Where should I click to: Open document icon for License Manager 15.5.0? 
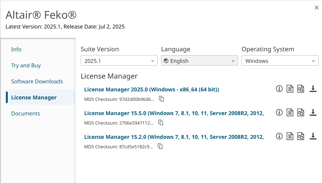click(x=290, y=112)
